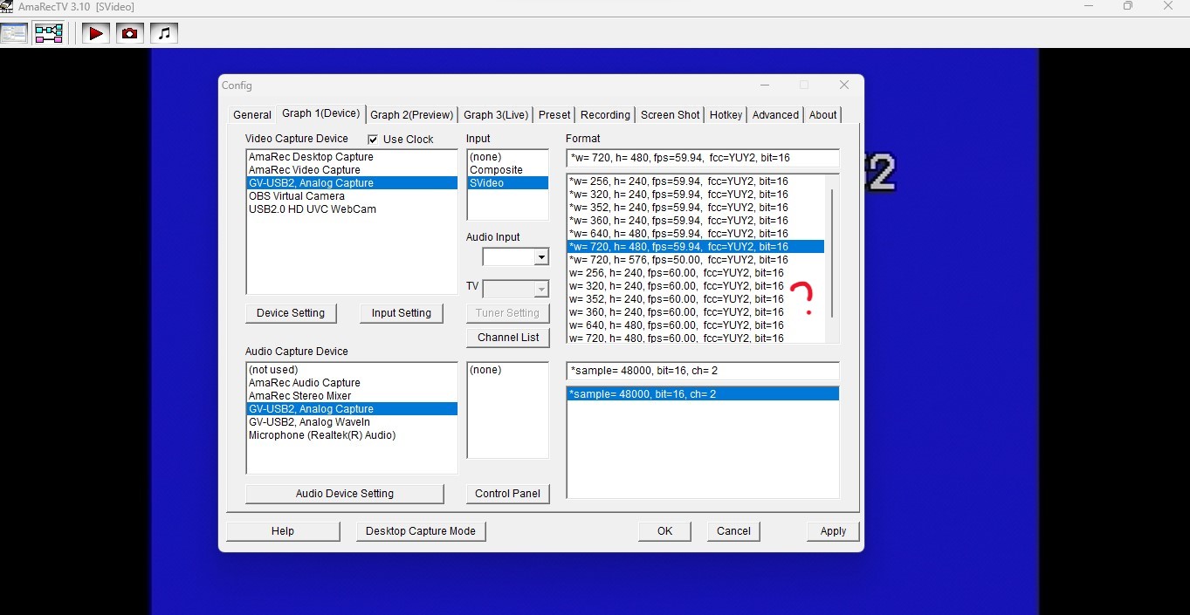Select highlighted format *w= 720, h= 480, fps=59.94
This screenshot has width=1190, height=615.
(x=696, y=247)
